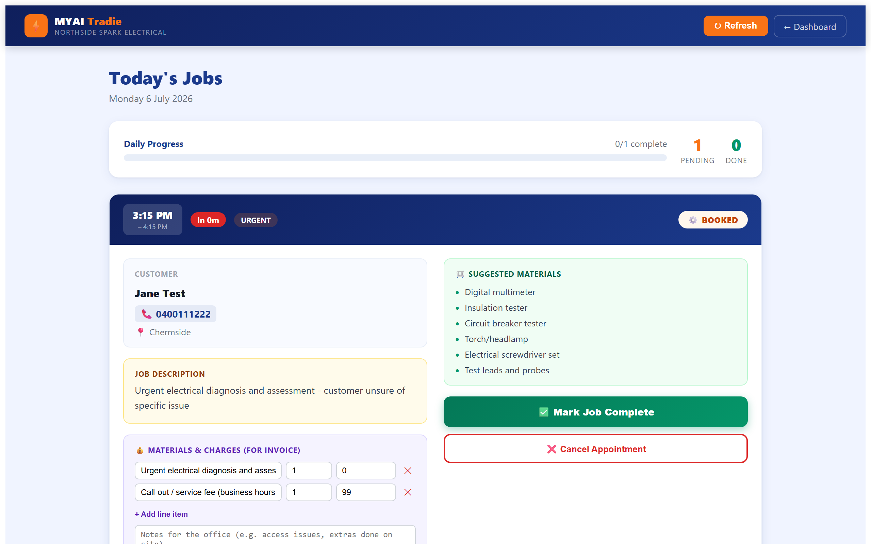Click the Refresh button
Image resolution: width=871 pixels, height=544 pixels.
735,26
